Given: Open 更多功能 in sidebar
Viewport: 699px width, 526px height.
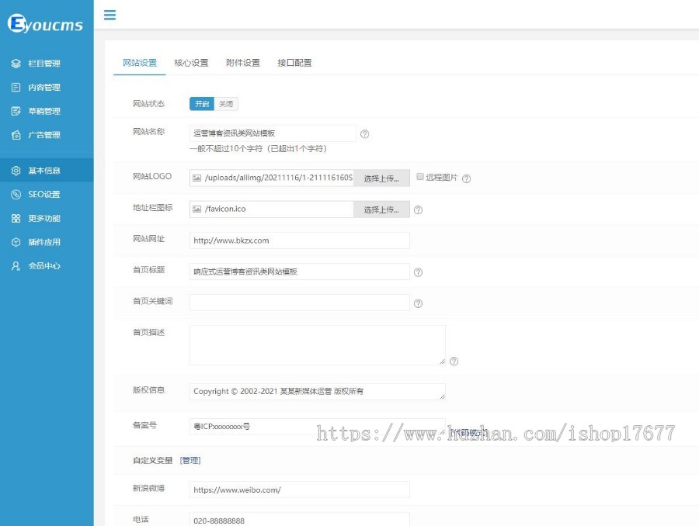Looking at the screenshot, I should [x=47, y=218].
